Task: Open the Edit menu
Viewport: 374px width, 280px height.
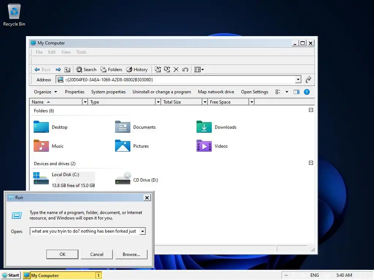Action: point(52,52)
